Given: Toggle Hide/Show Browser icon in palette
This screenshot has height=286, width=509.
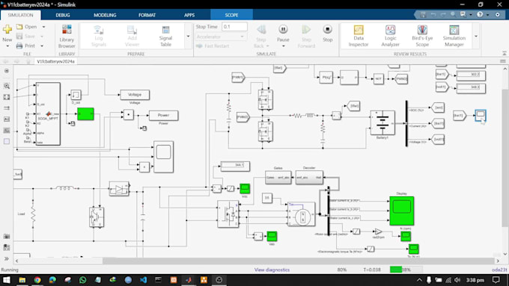Looking at the screenshot, I should pyautogui.click(x=7, y=71).
